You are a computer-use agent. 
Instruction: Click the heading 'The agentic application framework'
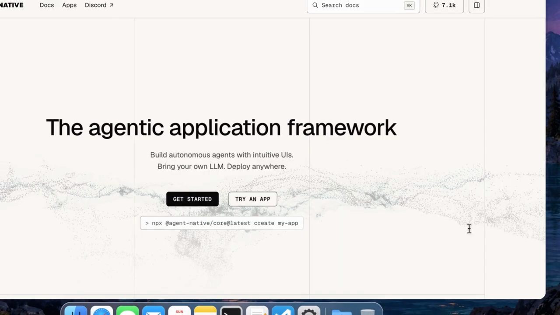[x=221, y=128]
